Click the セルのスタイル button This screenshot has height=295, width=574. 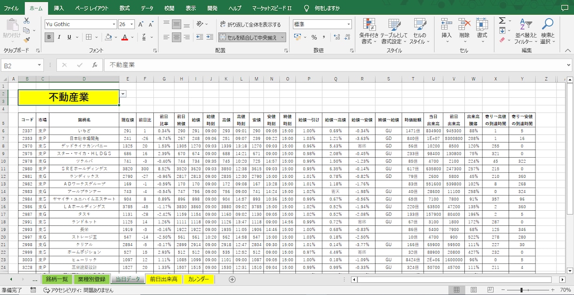coord(420,32)
